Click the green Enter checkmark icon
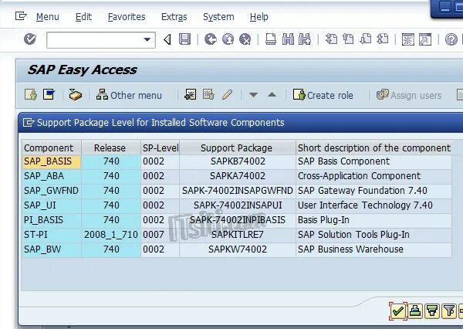Viewport: 463px width, 329px height. point(30,39)
